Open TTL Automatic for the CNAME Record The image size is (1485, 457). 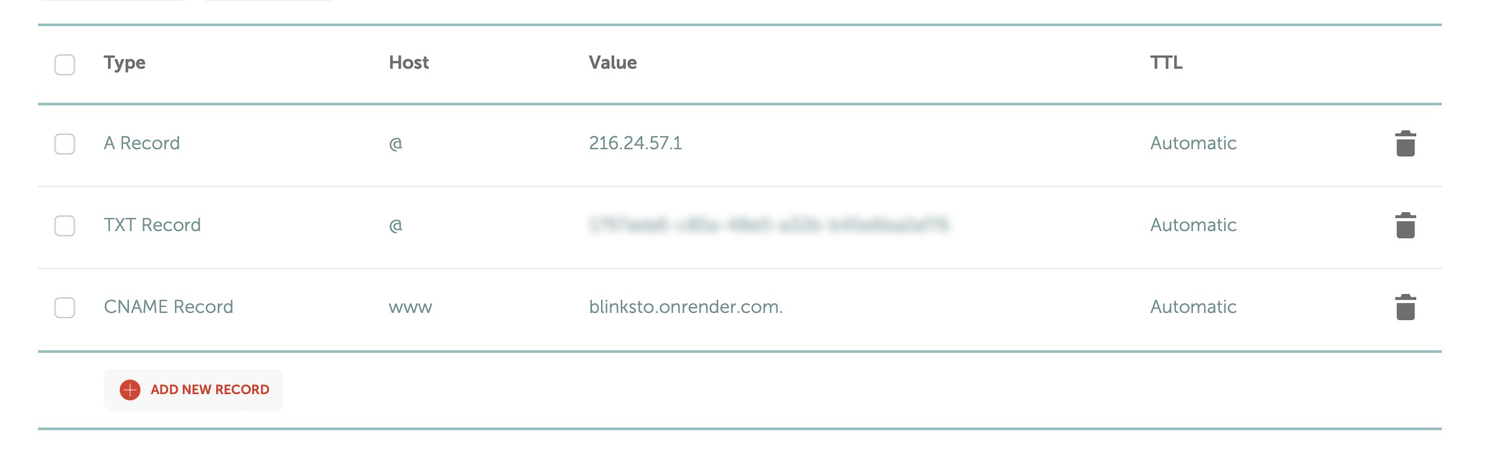(1193, 307)
